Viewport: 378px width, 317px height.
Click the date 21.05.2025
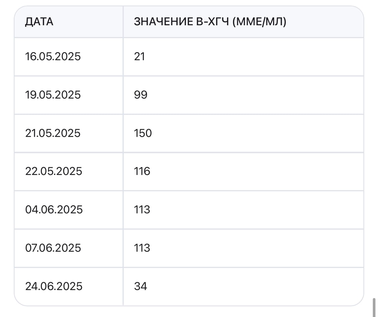53,133
